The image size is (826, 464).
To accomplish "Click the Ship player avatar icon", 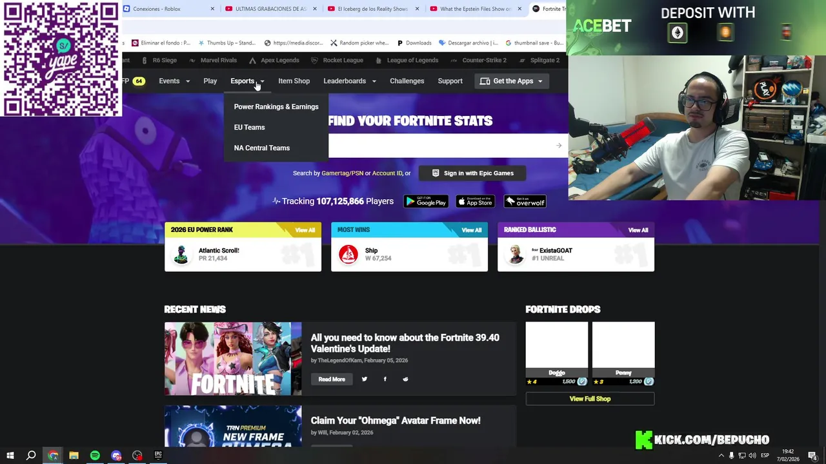I will coord(348,254).
